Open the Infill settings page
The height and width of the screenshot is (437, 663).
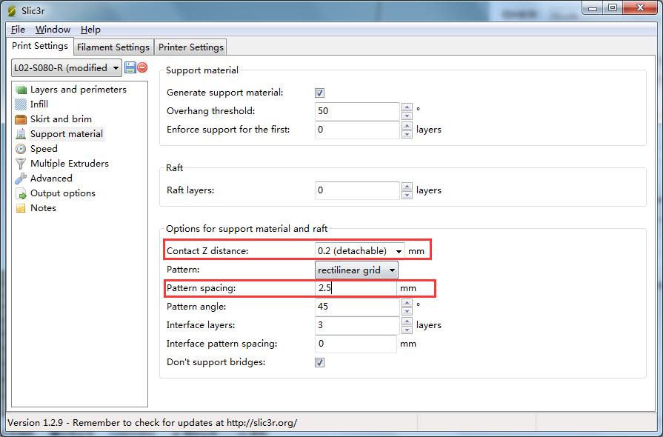[39, 104]
